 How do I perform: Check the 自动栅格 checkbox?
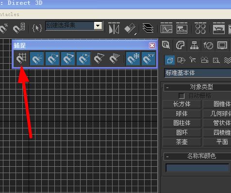[x=181, y=96]
